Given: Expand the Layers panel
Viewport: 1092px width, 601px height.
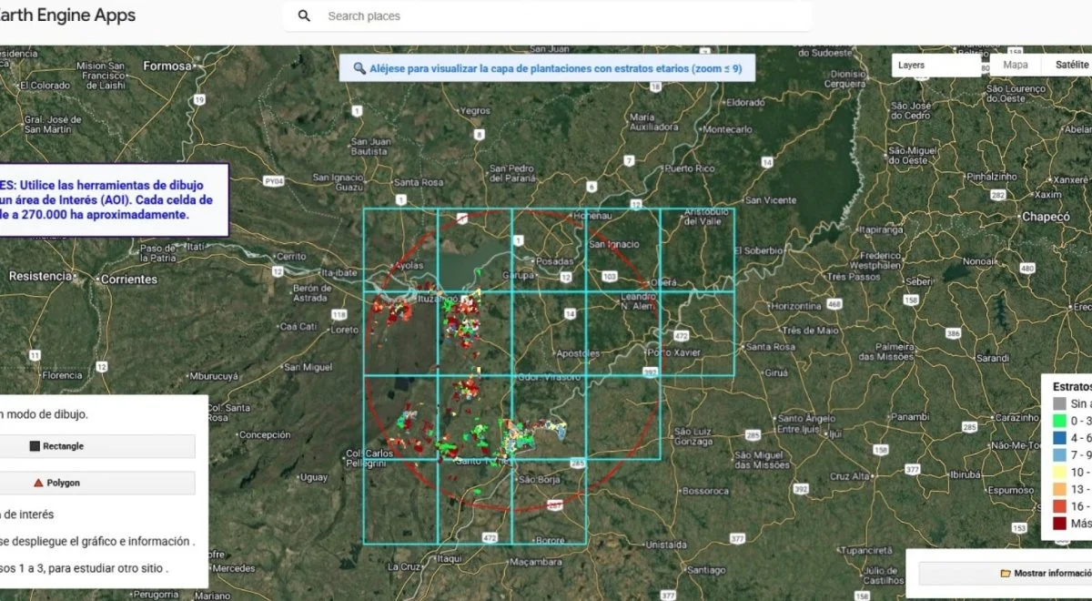Looking at the screenshot, I should pos(936,65).
